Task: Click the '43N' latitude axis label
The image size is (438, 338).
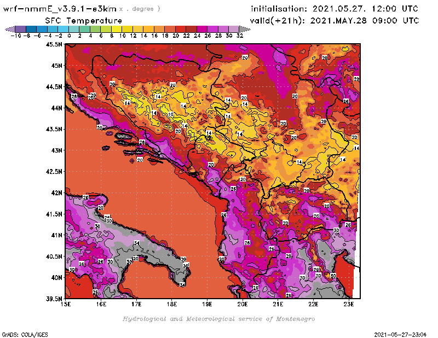Action: pos(56,150)
